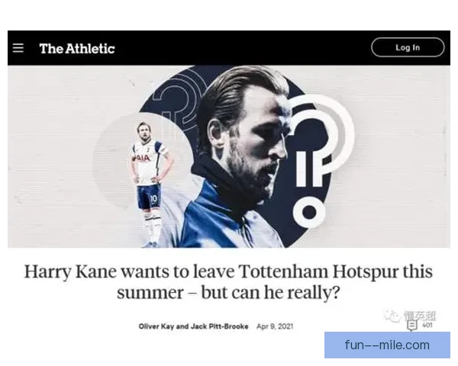Click the AIA sponsor logo on shirt
Screen dimensions: 458x366
[x=142, y=158]
